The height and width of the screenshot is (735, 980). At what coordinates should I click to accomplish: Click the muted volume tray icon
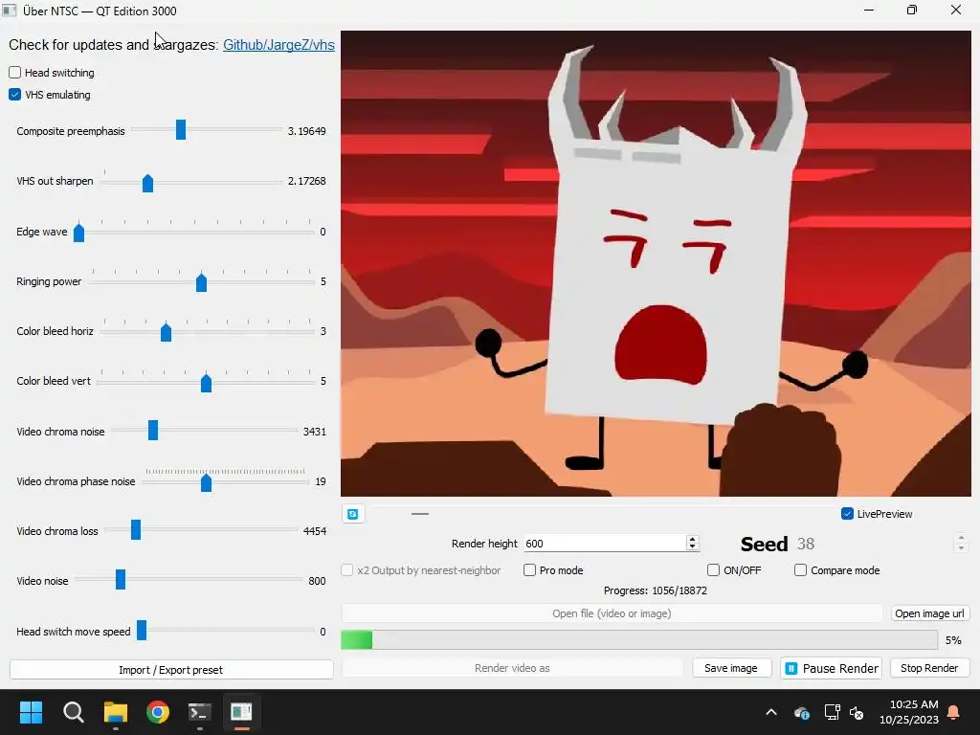point(857,712)
